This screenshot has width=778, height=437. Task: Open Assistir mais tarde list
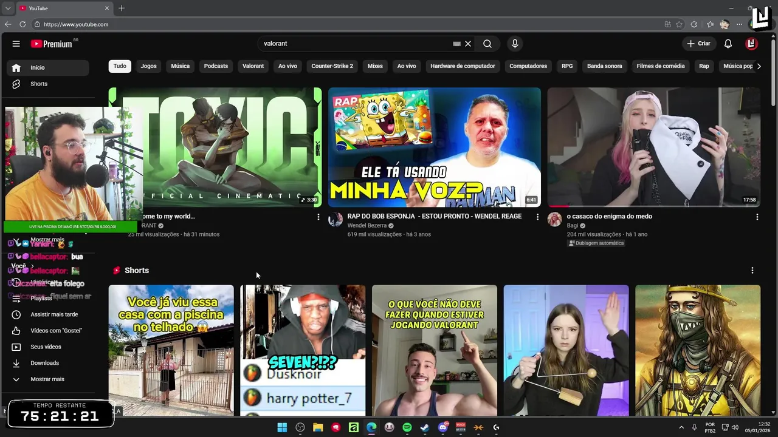coord(49,314)
